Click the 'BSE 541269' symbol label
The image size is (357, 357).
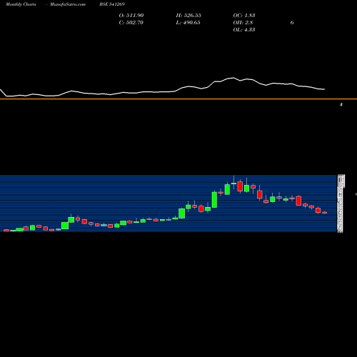pos(112,4)
